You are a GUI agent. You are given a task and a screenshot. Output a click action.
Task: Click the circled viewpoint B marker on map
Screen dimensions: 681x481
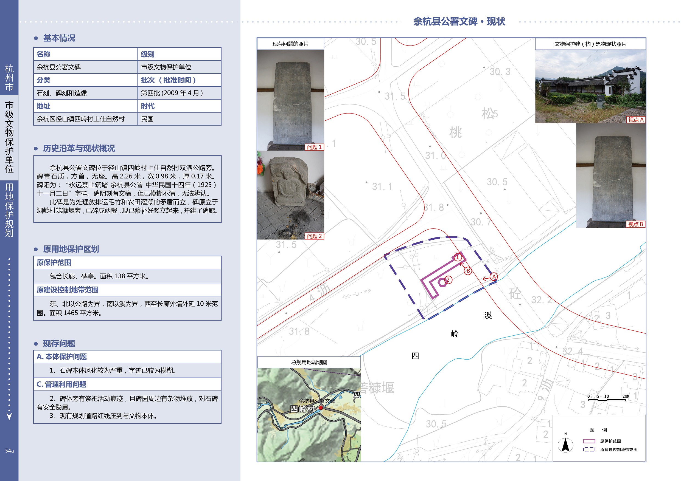tap(468, 271)
